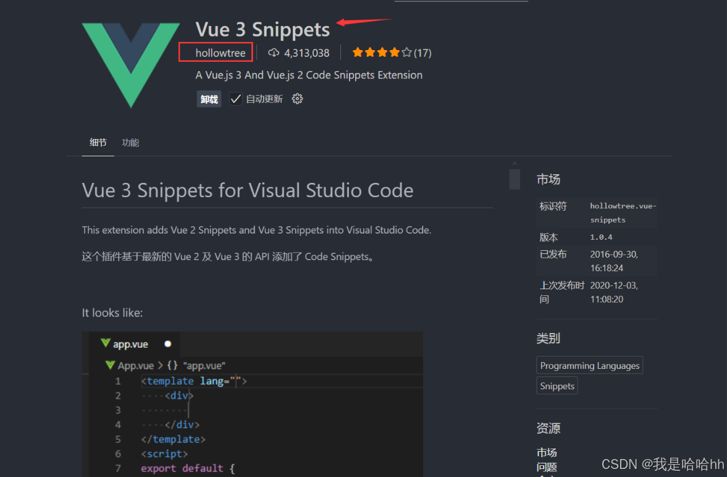Select the Snippets category tag
Viewport: 727px width, 477px height.
click(557, 386)
